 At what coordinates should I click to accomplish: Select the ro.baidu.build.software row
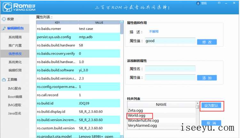click(x=78, y=70)
